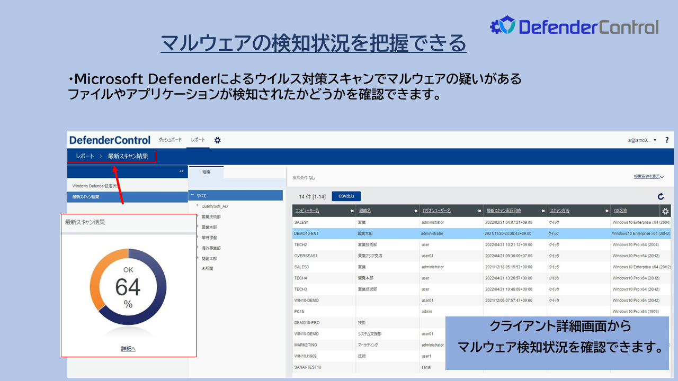
Task: Sort by 最新スキャン実行日時 column header
Action: coord(503,211)
